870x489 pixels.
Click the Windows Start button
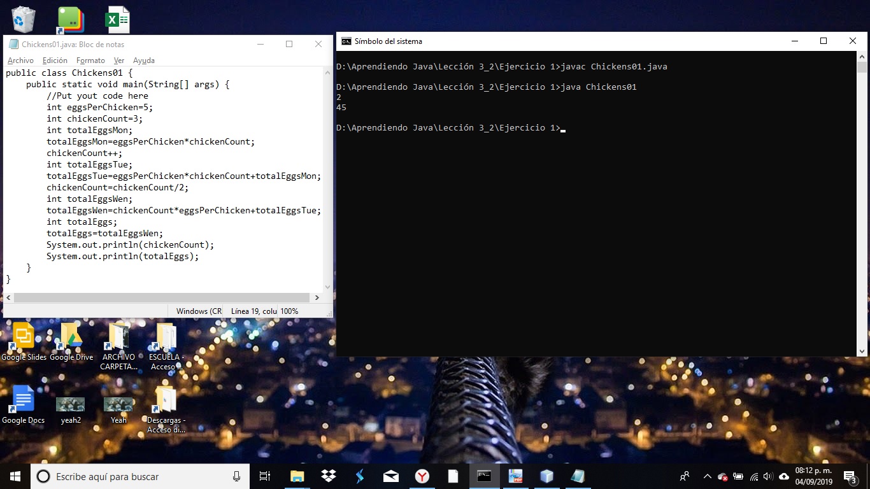13,476
